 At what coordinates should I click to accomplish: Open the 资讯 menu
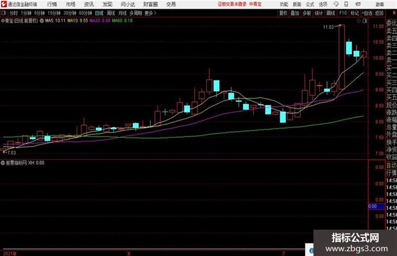[89, 4]
